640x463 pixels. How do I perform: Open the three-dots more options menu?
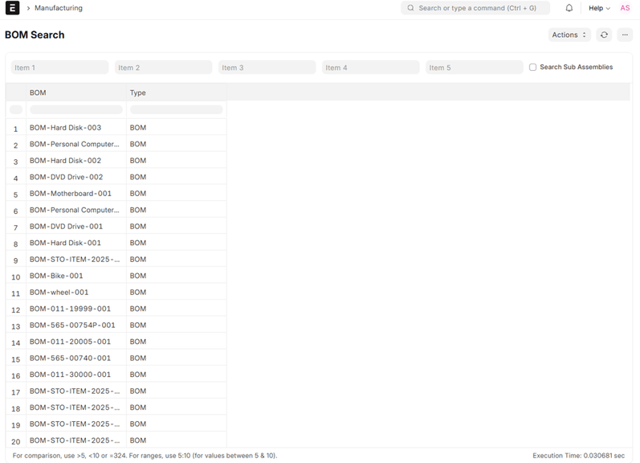tap(625, 35)
